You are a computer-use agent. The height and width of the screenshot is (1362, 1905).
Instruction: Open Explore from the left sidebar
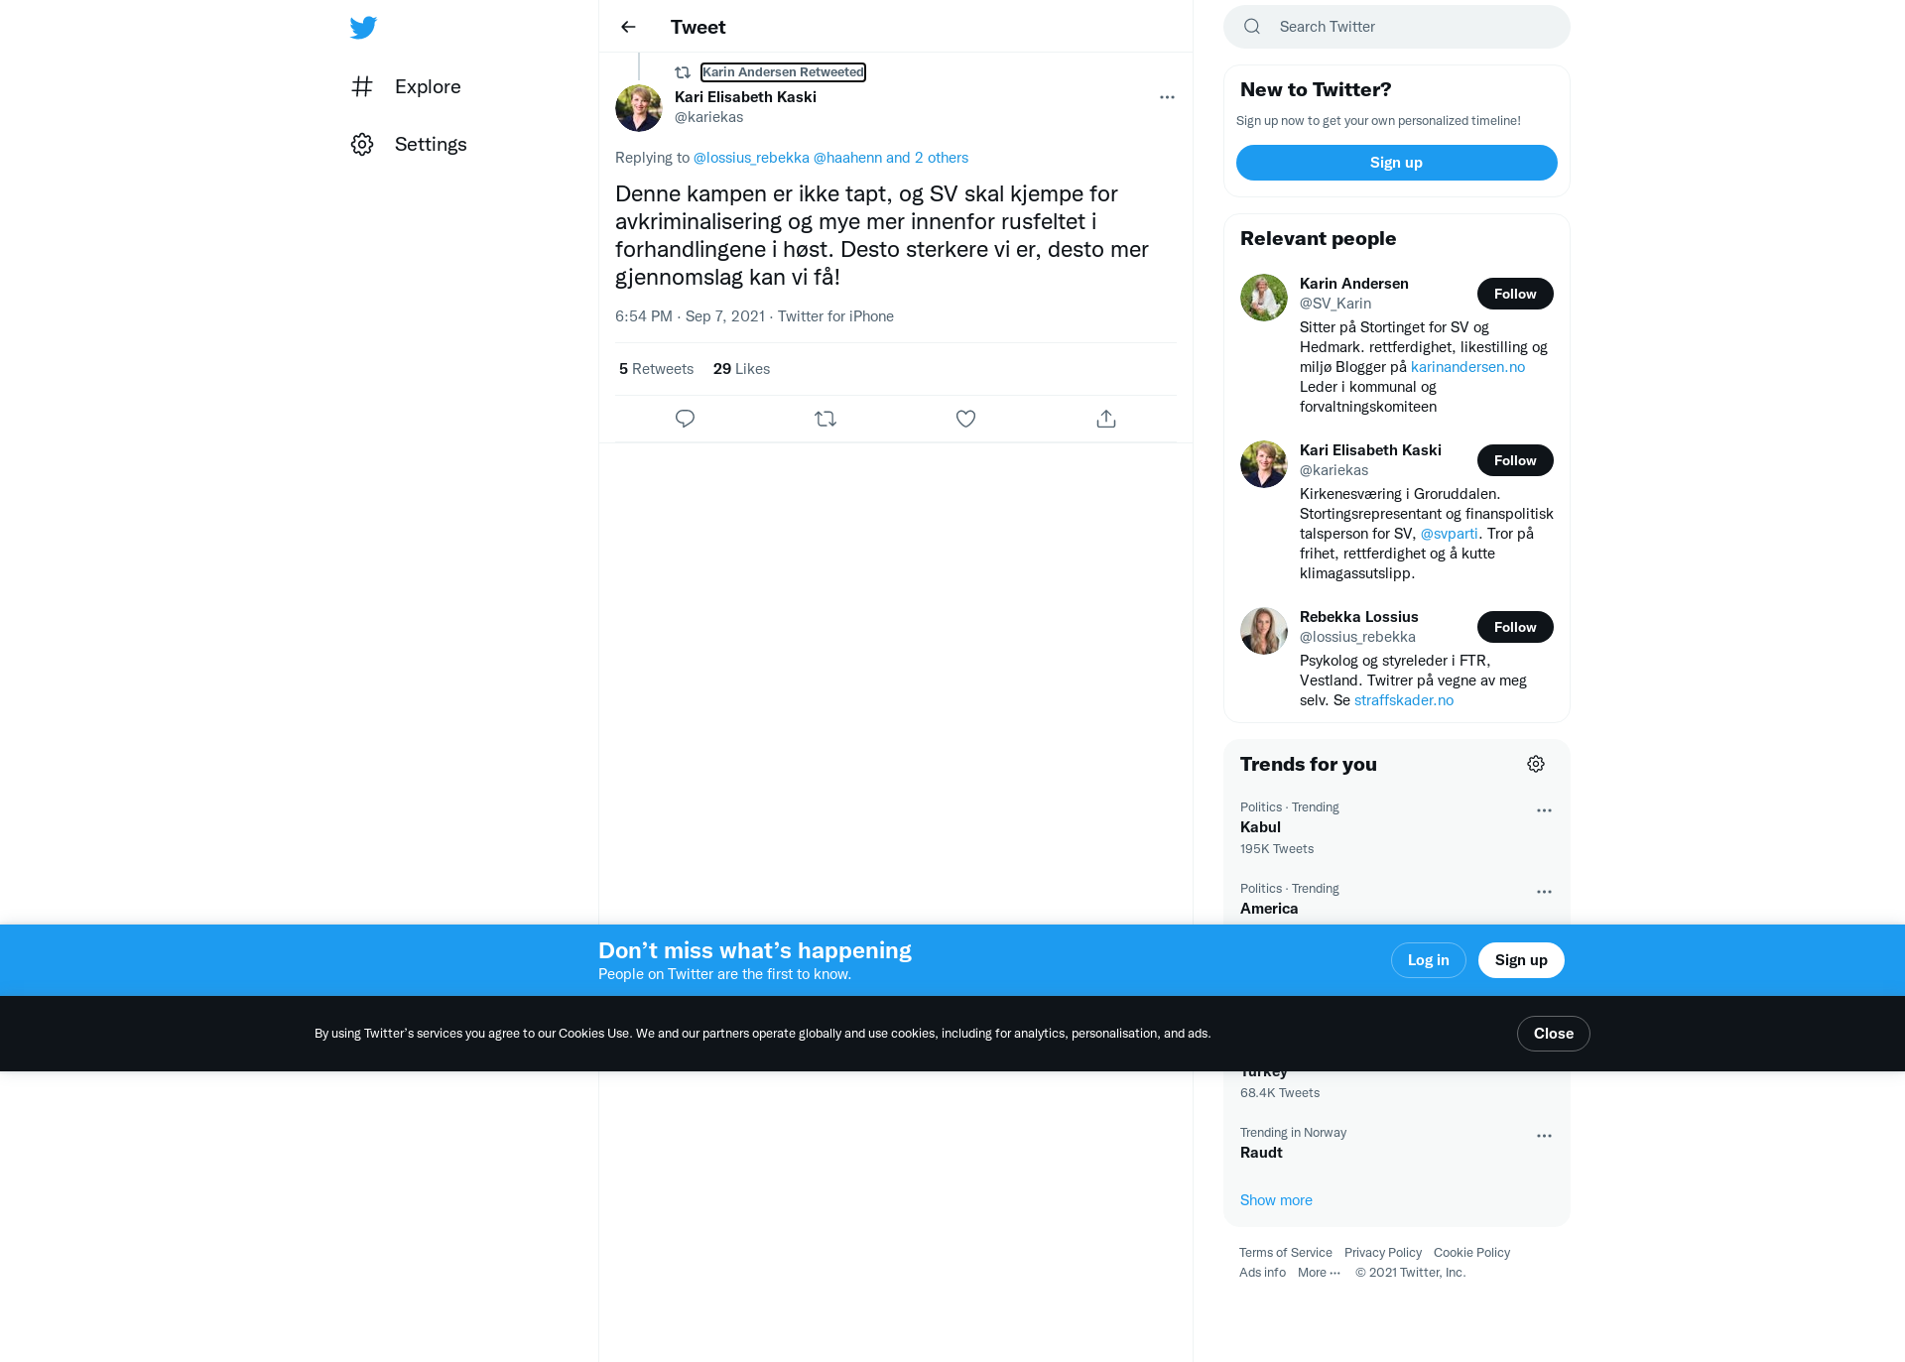pyautogui.click(x=406, y=86)
